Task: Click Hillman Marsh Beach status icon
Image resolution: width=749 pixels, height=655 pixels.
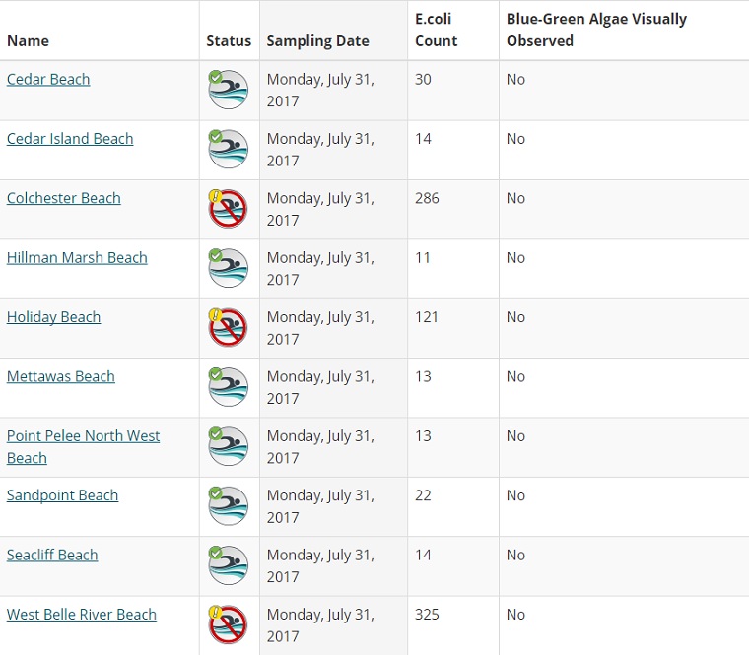Action: (x=229, y=268)
